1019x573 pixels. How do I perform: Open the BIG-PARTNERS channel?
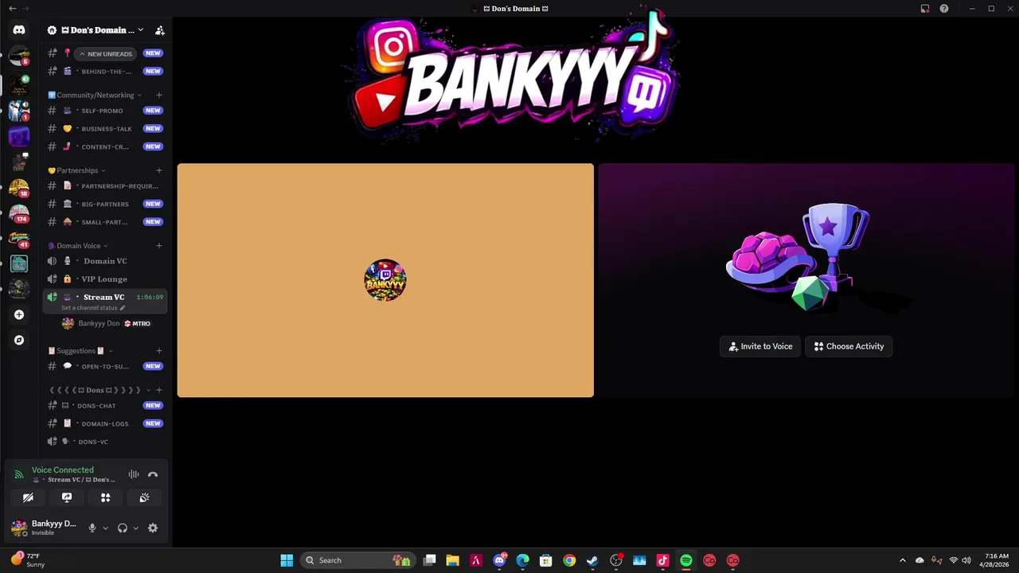104,204
